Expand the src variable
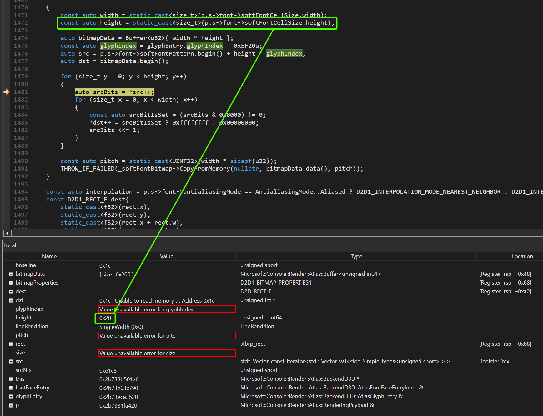This screenshot has height=416, width=543. 11,361
